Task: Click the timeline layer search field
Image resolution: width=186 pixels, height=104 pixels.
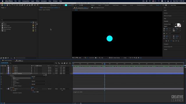Action: coord(31,63)
